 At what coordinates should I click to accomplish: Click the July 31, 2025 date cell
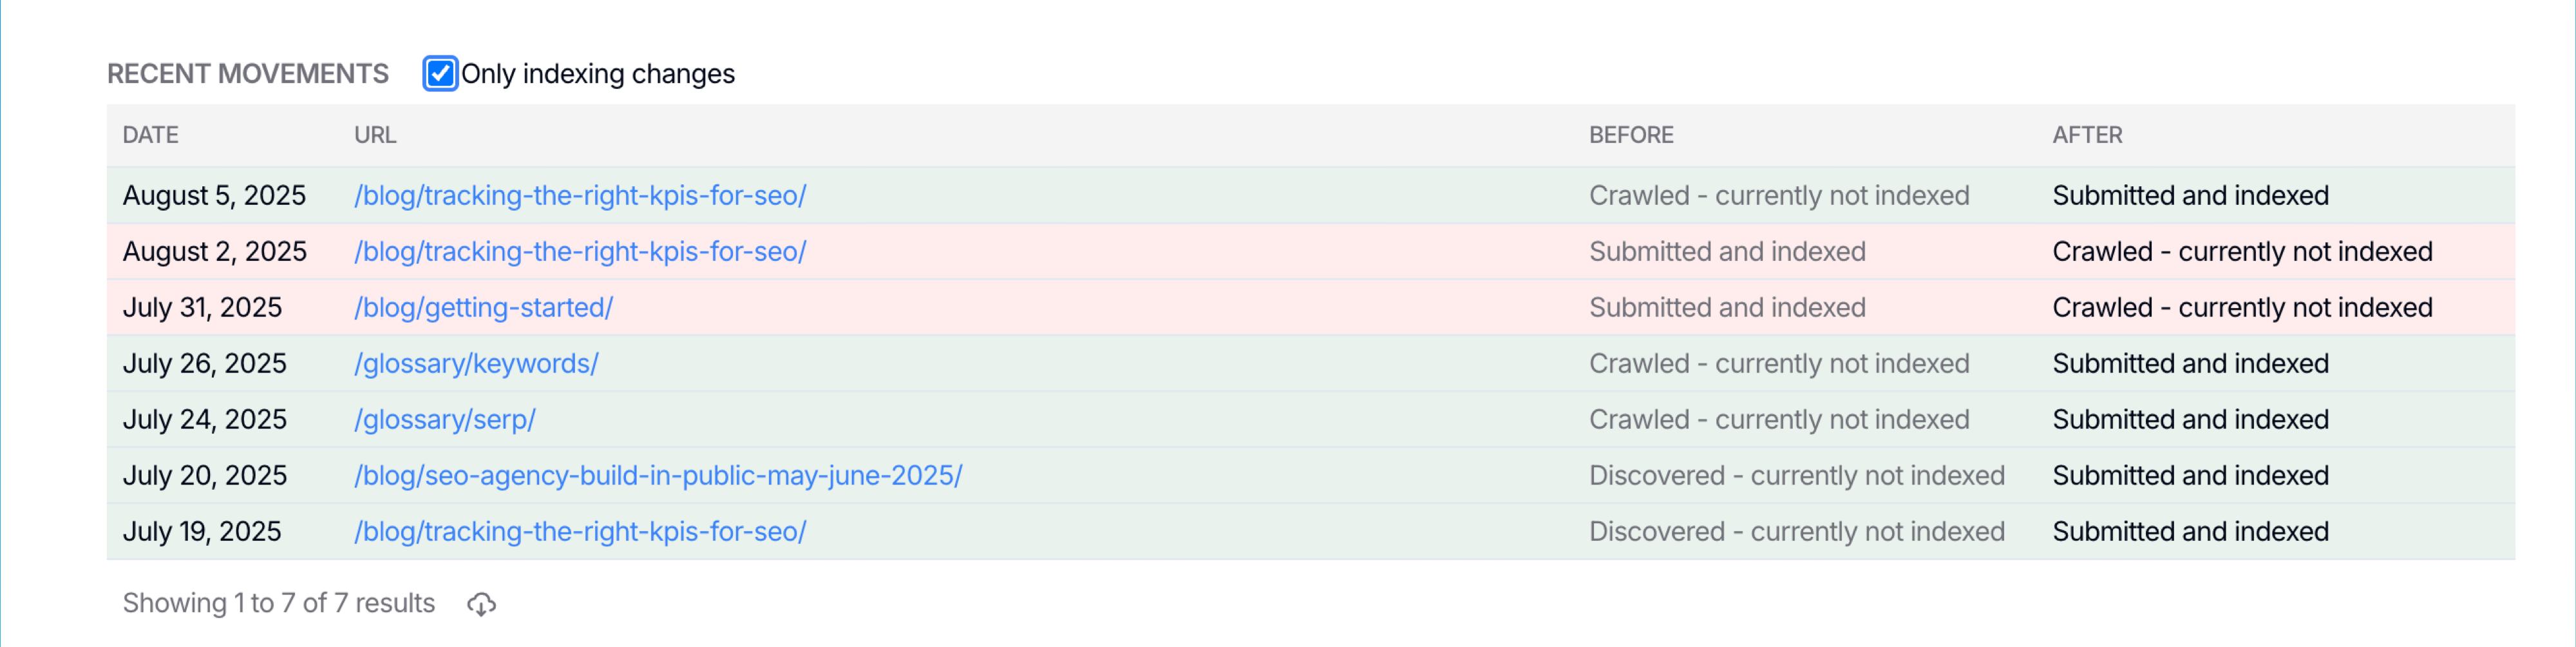[202, 308]
